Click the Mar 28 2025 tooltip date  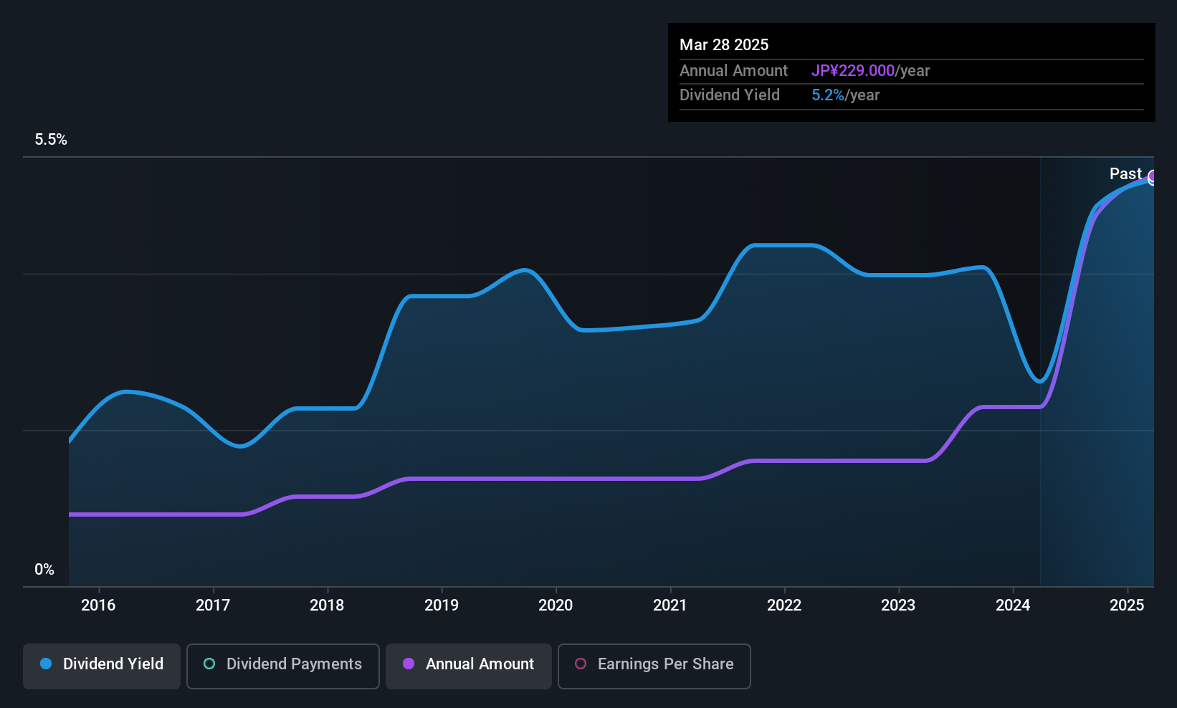(724, 44)
